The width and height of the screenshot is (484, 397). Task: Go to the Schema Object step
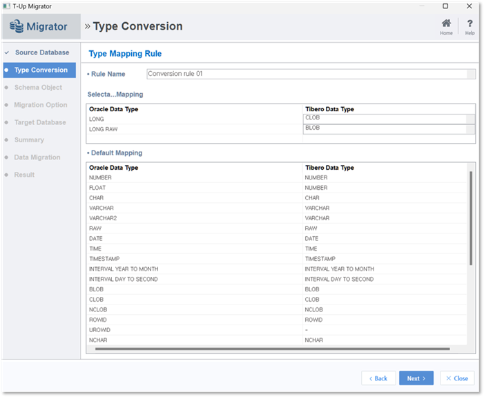pyautogui.click(x=38, y=88)
